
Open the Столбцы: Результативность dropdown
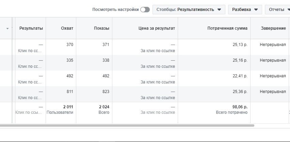189,10
